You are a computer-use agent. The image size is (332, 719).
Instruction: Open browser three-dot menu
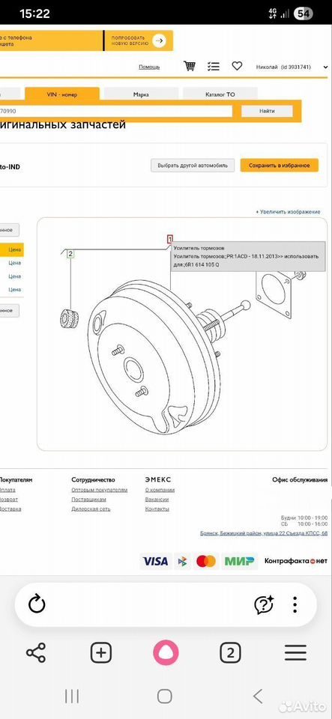pyautogui.click(x=296, y=604)
